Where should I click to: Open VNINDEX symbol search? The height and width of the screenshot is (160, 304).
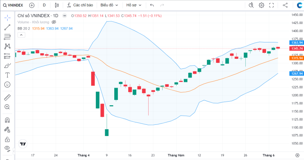[13, 5]
